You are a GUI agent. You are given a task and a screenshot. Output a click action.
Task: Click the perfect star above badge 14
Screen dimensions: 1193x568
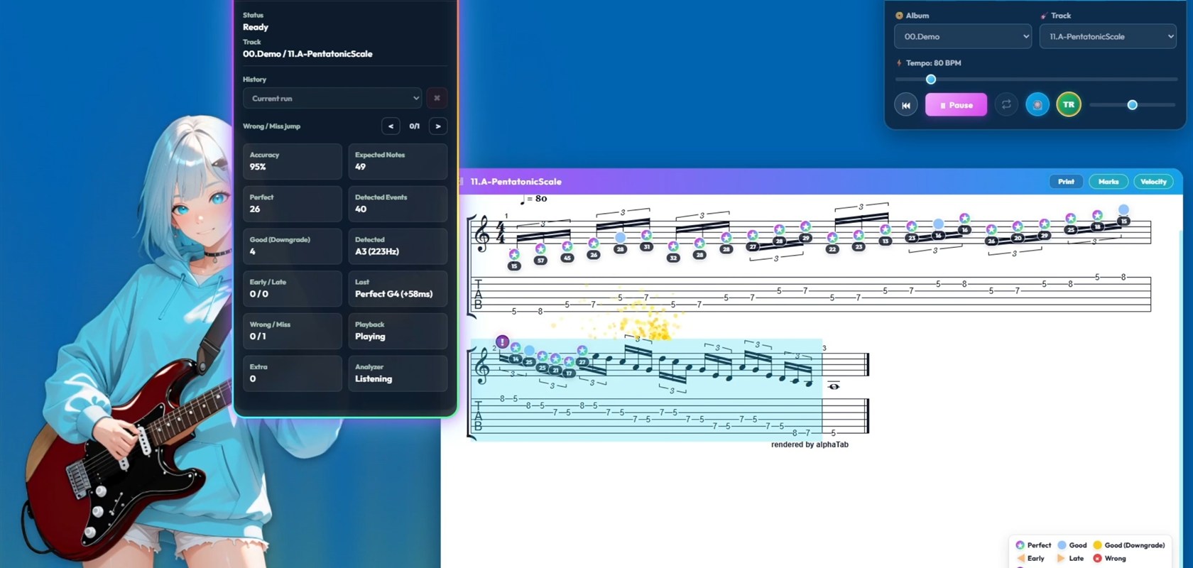click(x=516, y=348)
